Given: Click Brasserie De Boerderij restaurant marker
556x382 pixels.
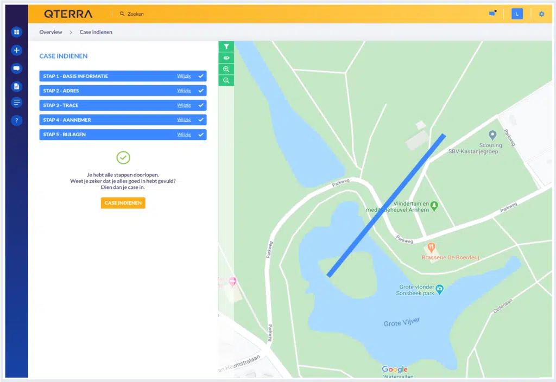Looking at the screenshot, I should (431, 247).
